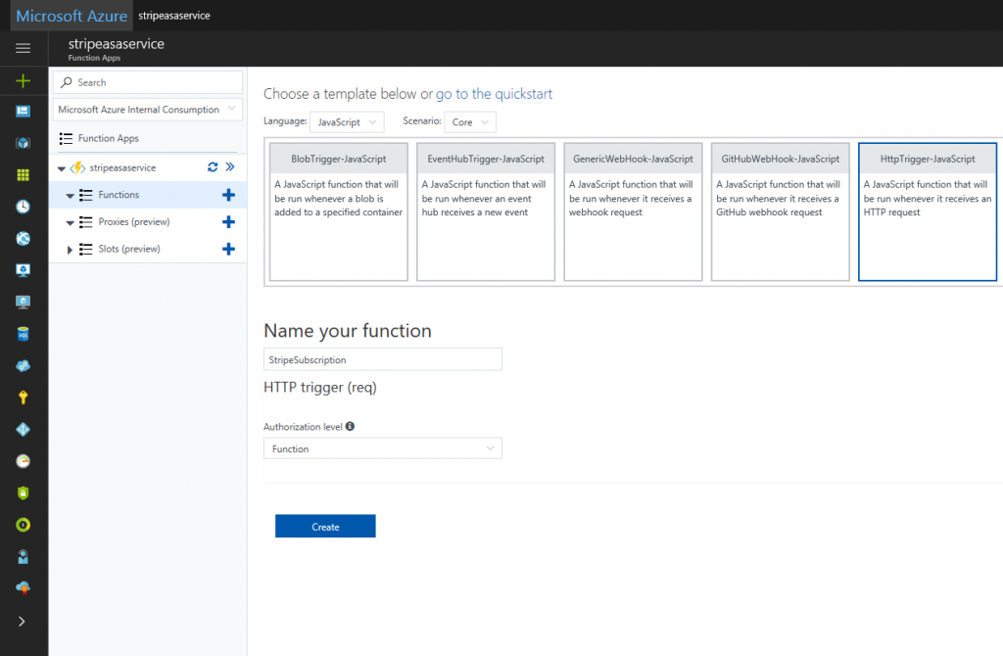Click the green plus New resource icon
Screen dimensions: 1003x656
click(x=24, y=80)
